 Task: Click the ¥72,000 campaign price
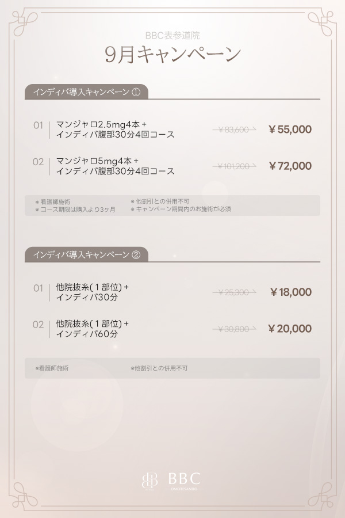click(290, 166)
